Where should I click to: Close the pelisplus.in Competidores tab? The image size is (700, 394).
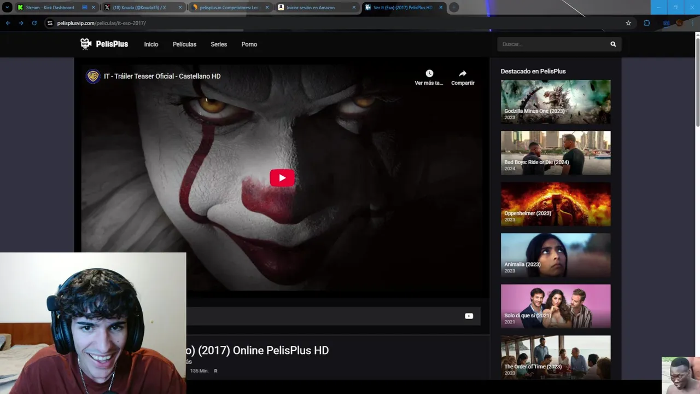pyautogui.click(x=267, y=8)
